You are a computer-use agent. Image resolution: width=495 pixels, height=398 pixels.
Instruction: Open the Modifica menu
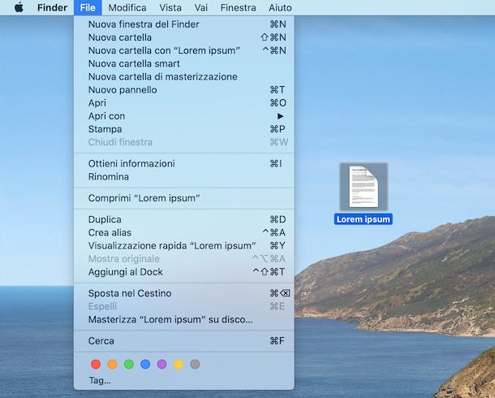coord(127,7)
